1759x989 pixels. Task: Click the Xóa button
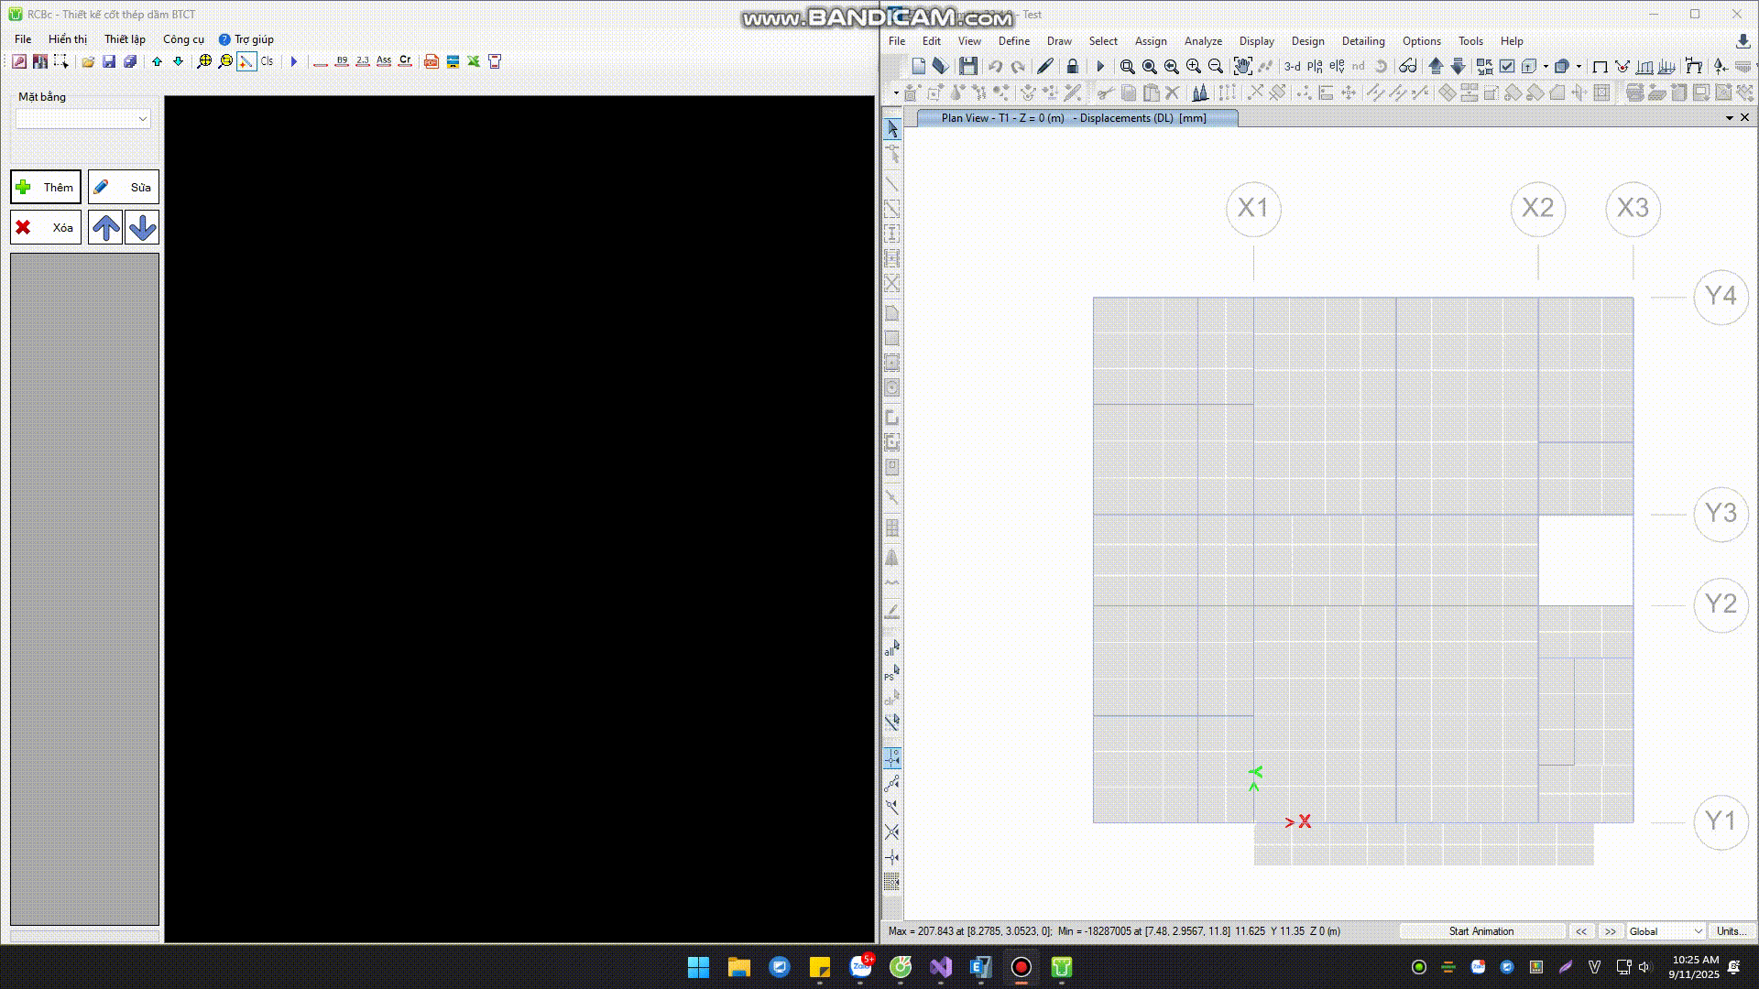[x=46, y=227]
